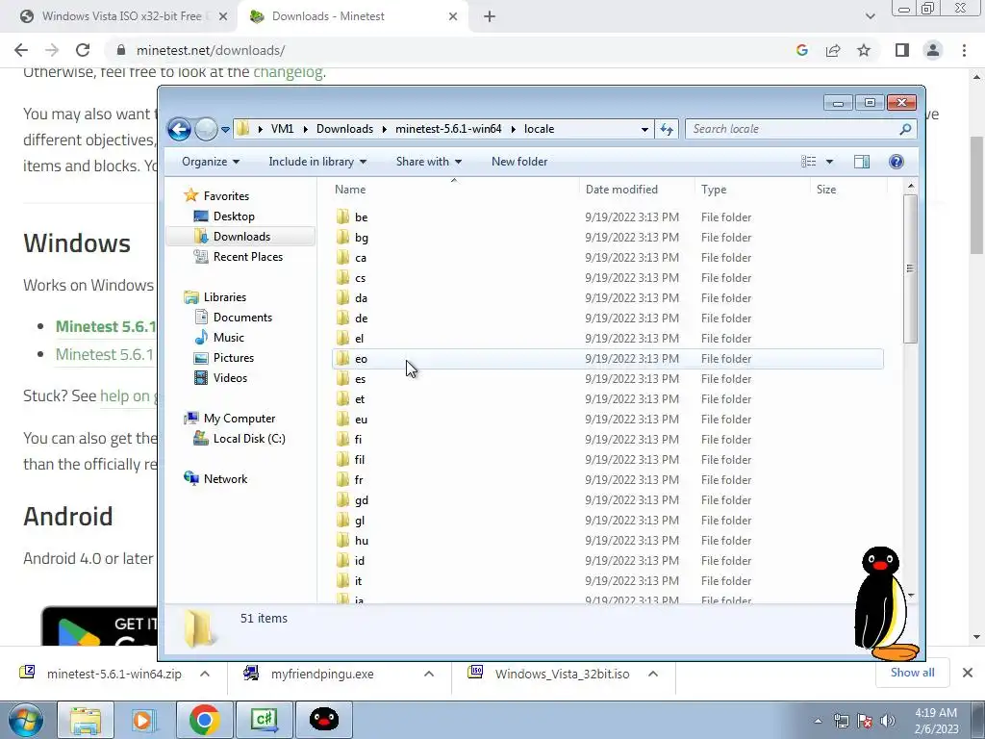Click minetest-5.6.1-win64 breadcrumb segment
This screenshot has width=985, height=739.
tap(448, 129)
